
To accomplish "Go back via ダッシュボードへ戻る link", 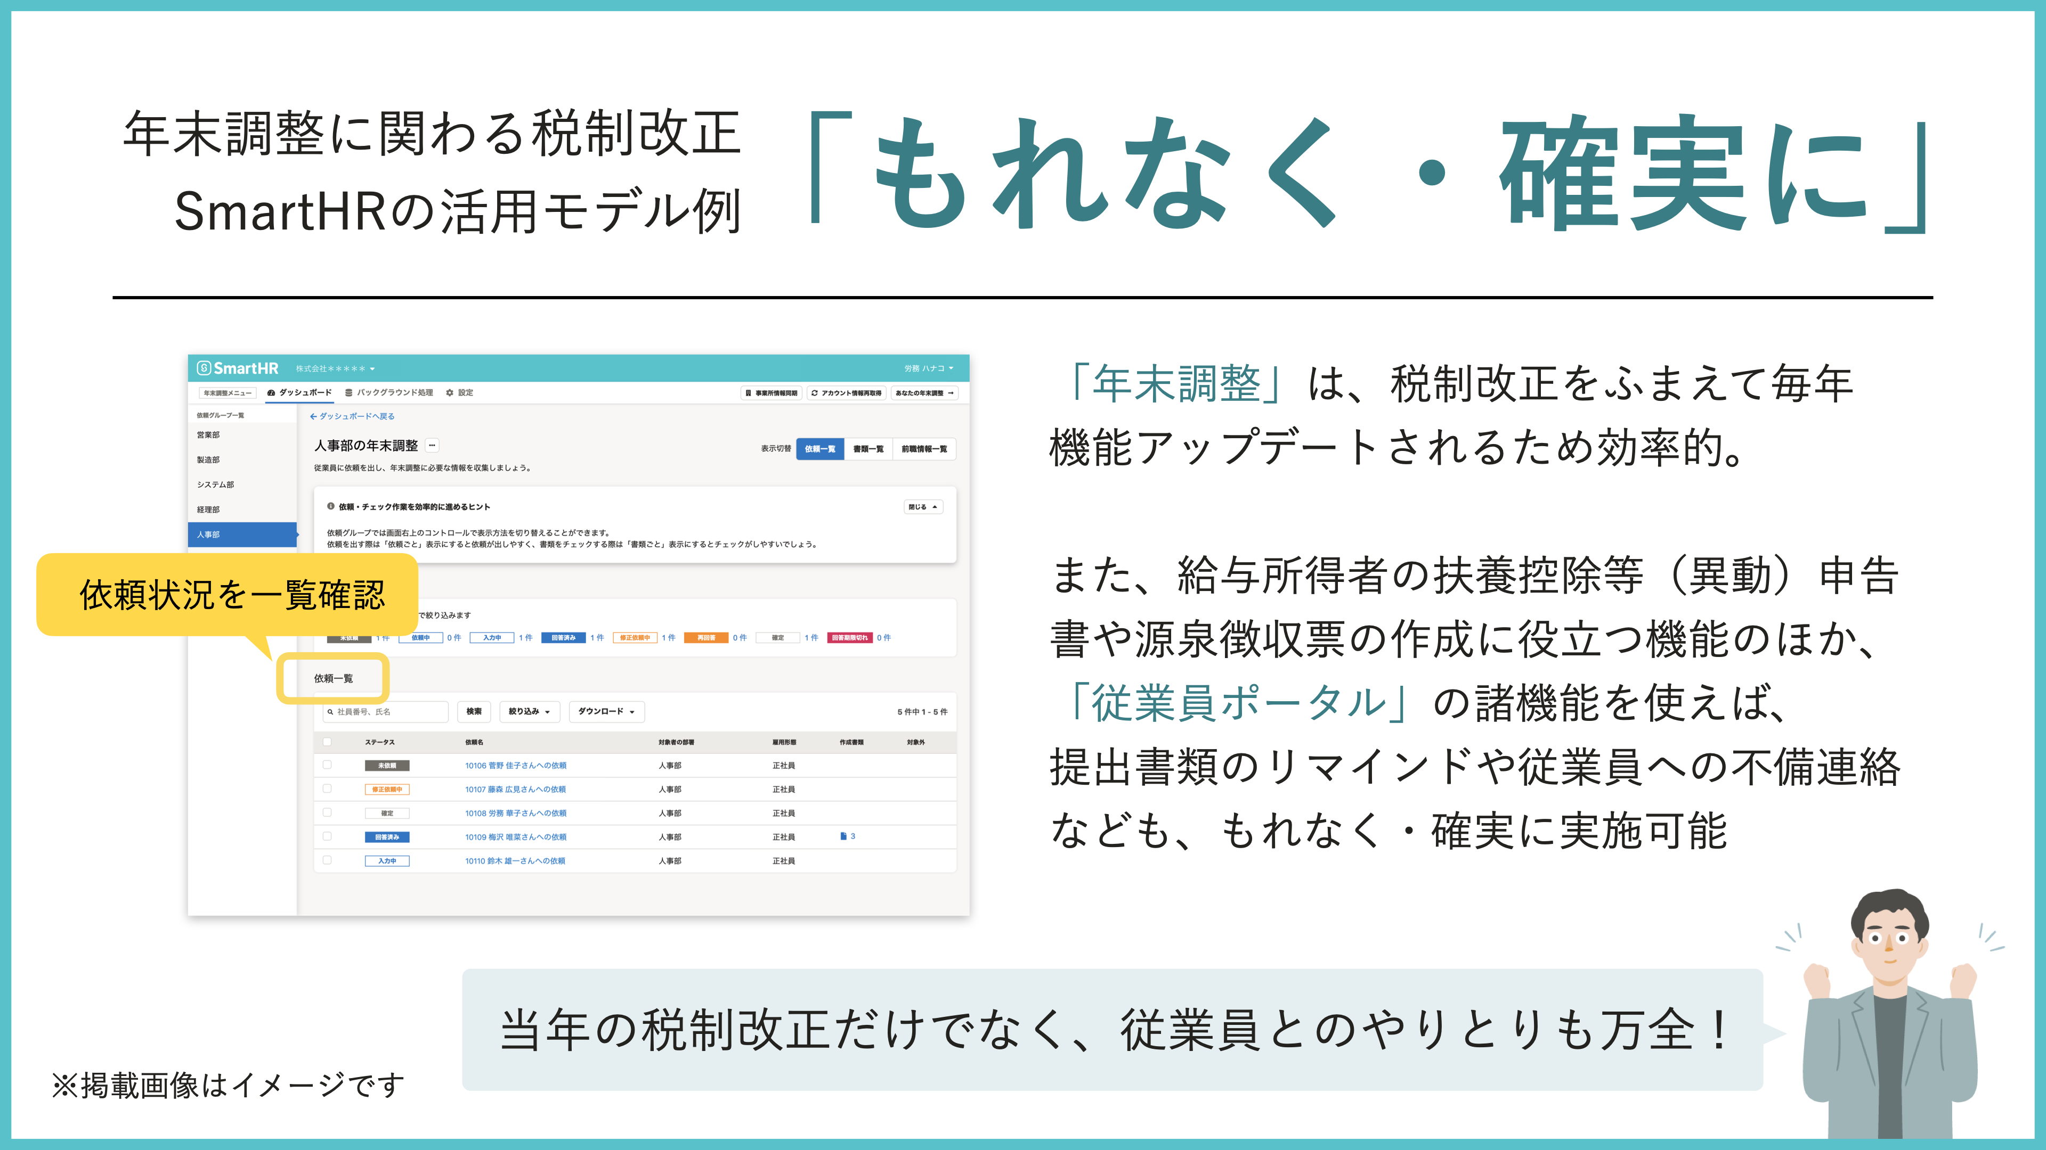I will (x=352, y=416).
